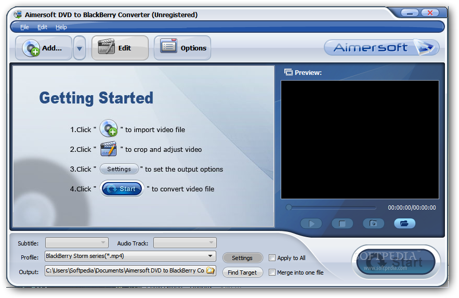
Task: Stop the preview playback
Action: (342, 224)
